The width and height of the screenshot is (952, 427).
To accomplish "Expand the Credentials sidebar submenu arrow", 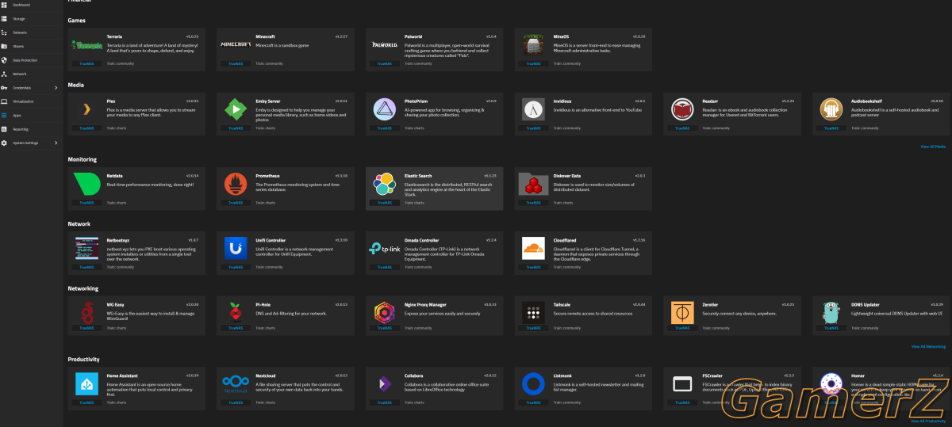I will click(56, 87).
